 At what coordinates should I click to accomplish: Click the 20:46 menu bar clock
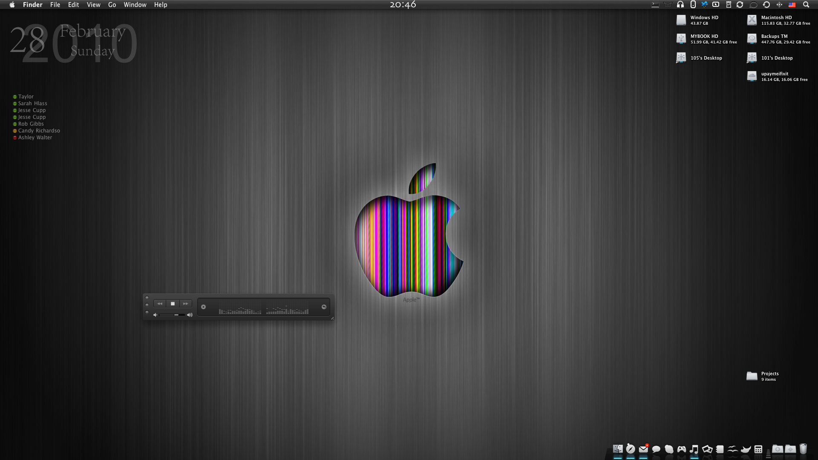(x=403, y=5)
